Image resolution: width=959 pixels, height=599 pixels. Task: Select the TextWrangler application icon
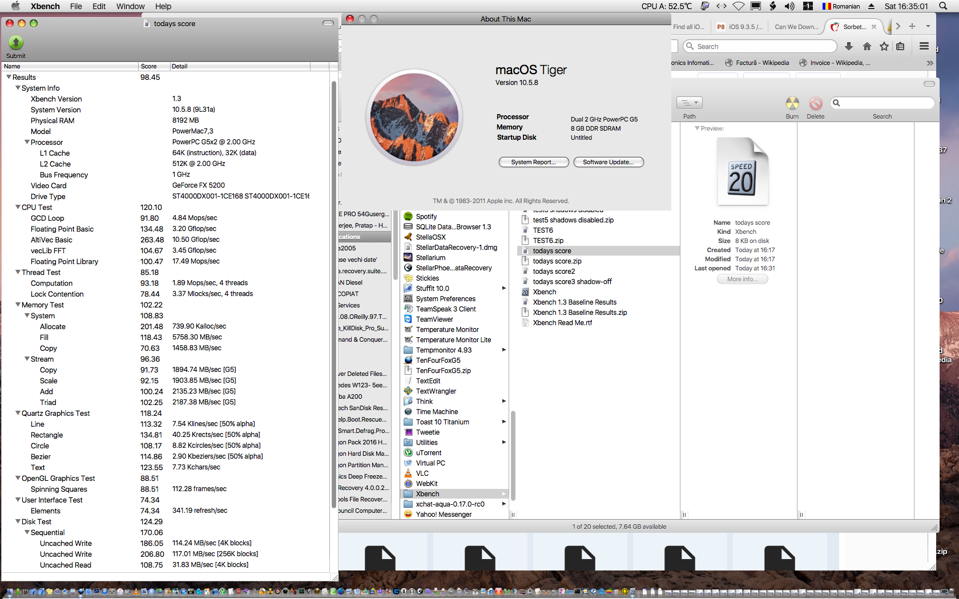[x=408, y=391]
